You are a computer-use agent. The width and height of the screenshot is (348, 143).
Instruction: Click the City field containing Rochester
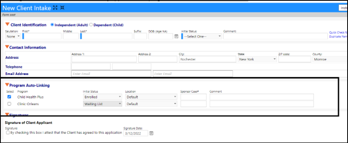pos(207,59)
